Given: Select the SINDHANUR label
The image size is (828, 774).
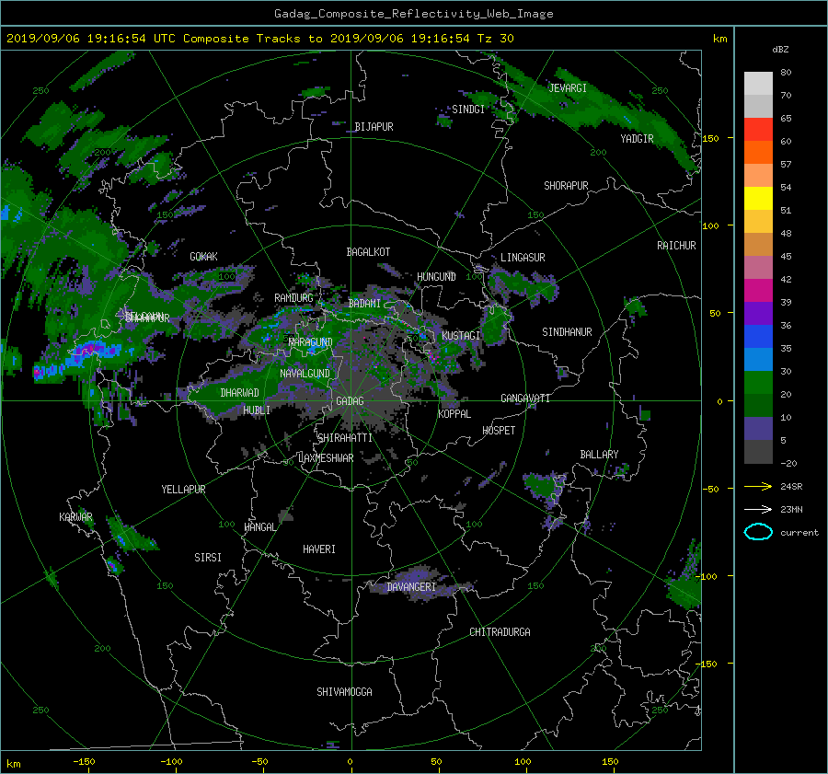Looking at the screenshot, I should [x=567, y=332].
